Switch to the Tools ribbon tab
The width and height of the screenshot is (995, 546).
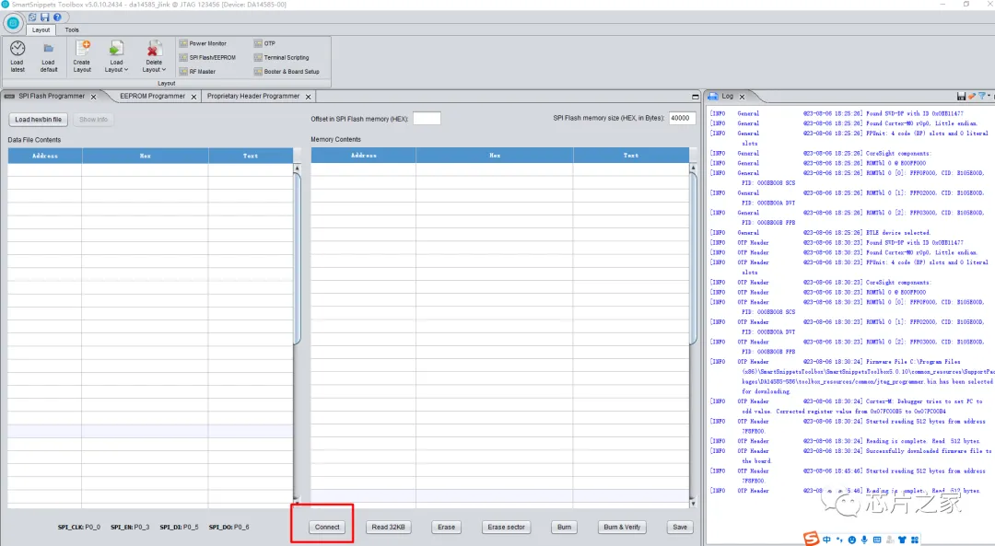pyautogui.click(x=72, y=29)
